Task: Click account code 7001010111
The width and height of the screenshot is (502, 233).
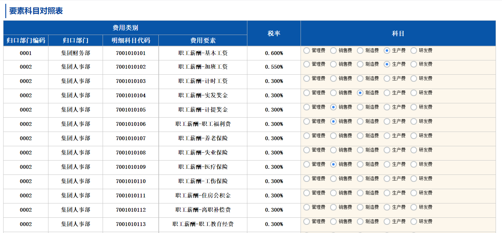Action: 131,195
